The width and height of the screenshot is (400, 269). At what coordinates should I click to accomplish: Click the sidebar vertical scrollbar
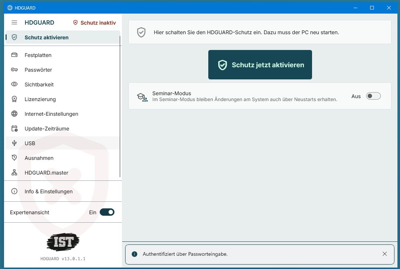tap(120, 106)
